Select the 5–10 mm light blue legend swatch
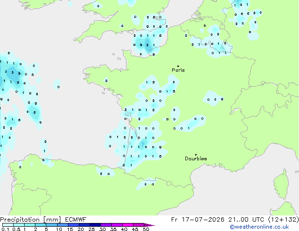 click(52, 225)
